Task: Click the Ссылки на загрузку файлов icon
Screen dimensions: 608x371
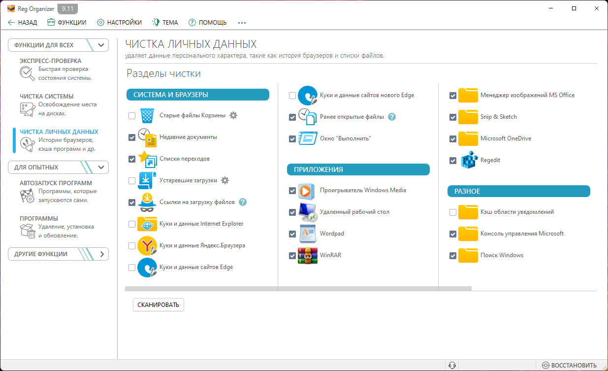Action: (147, 202)
